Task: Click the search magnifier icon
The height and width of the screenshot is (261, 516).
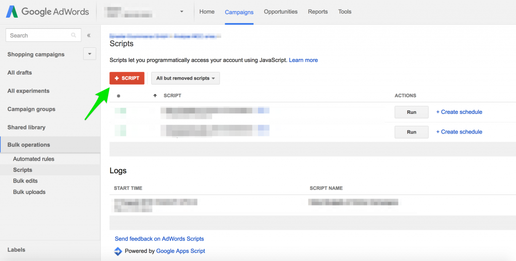Action: 74,35
